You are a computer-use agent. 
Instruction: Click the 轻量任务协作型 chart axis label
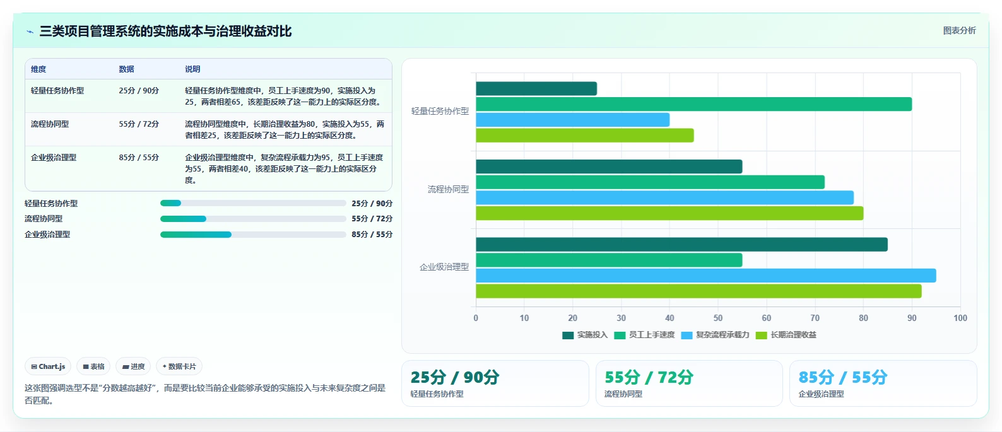coord(440,111)
